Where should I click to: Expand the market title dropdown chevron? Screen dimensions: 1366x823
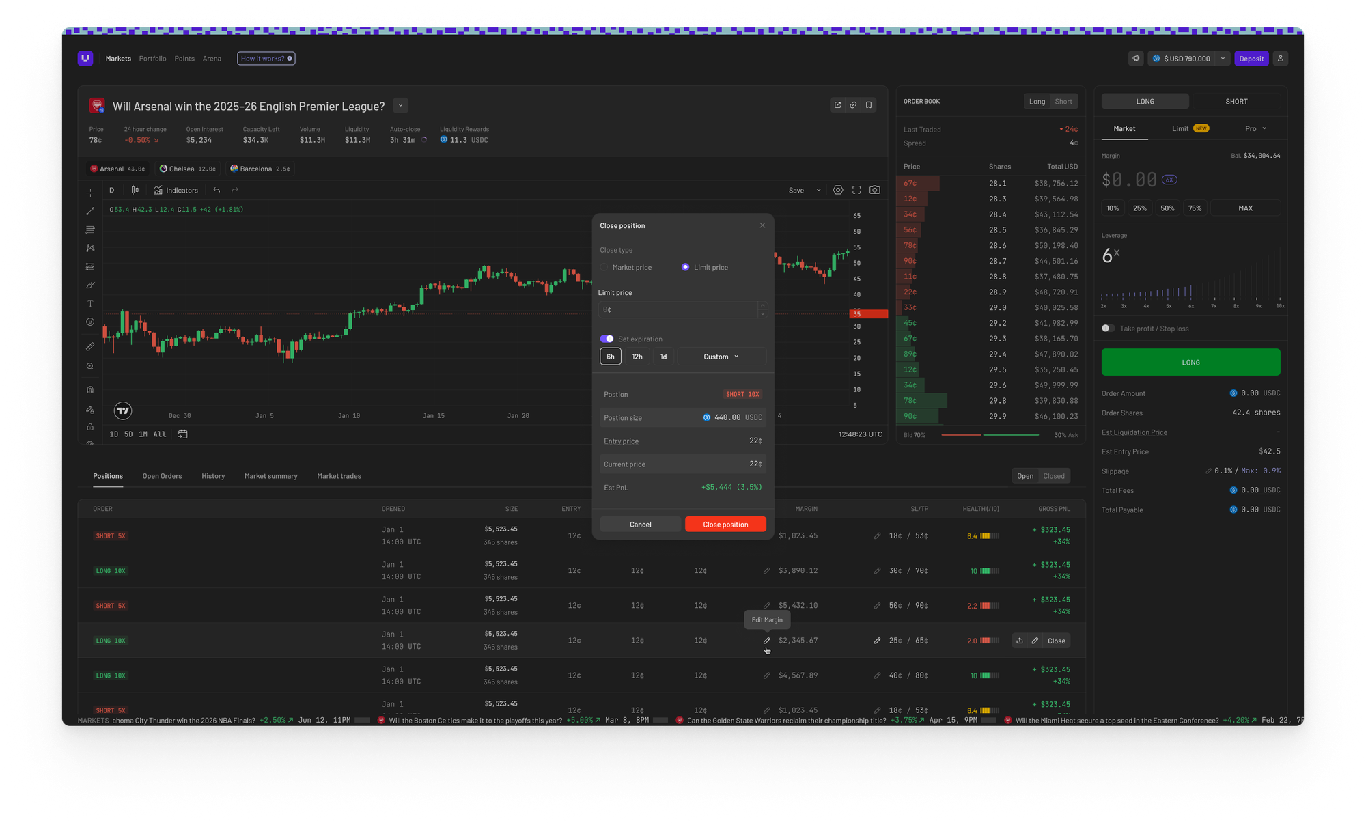(x=401, y=106)
